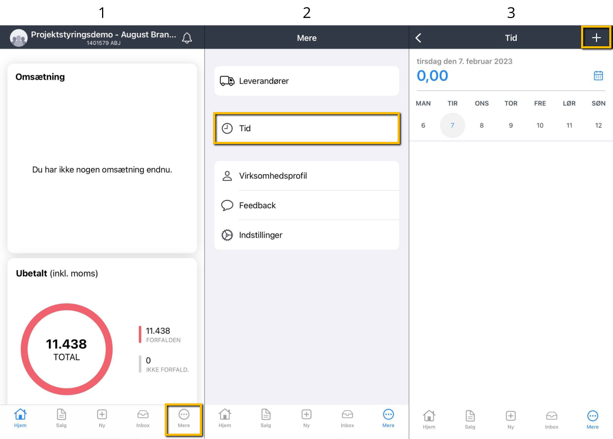Screen dimensions: 613x439
Task: Select Friday 10 in the week row
Action: [x=540, y=125]
